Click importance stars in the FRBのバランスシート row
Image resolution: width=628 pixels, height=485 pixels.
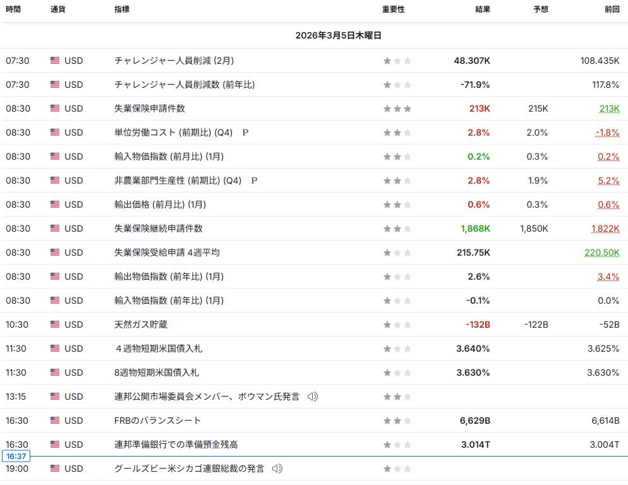(397, 421)
